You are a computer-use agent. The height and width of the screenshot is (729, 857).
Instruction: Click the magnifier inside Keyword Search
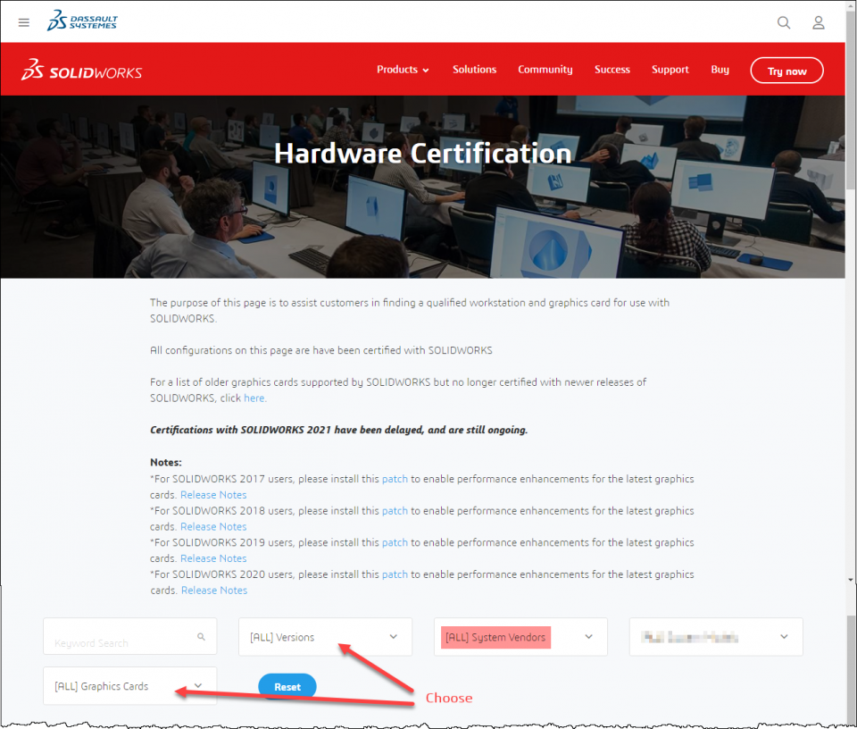pos(201,637)
